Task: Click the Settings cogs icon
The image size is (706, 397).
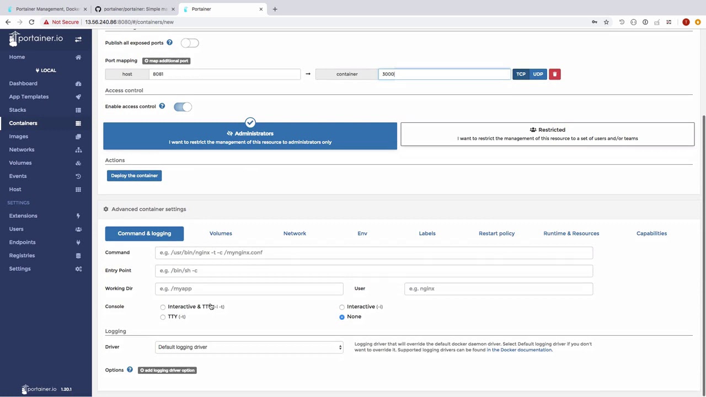Action: (78, 269)
